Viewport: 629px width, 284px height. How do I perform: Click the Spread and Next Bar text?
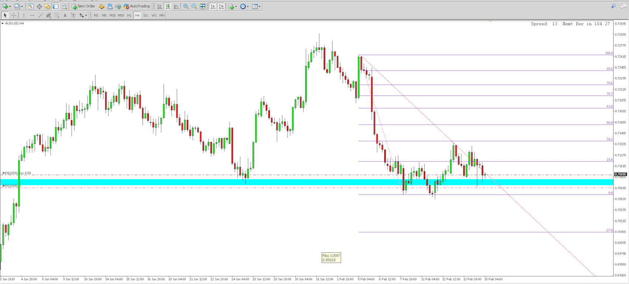click(x=570, y=24)
